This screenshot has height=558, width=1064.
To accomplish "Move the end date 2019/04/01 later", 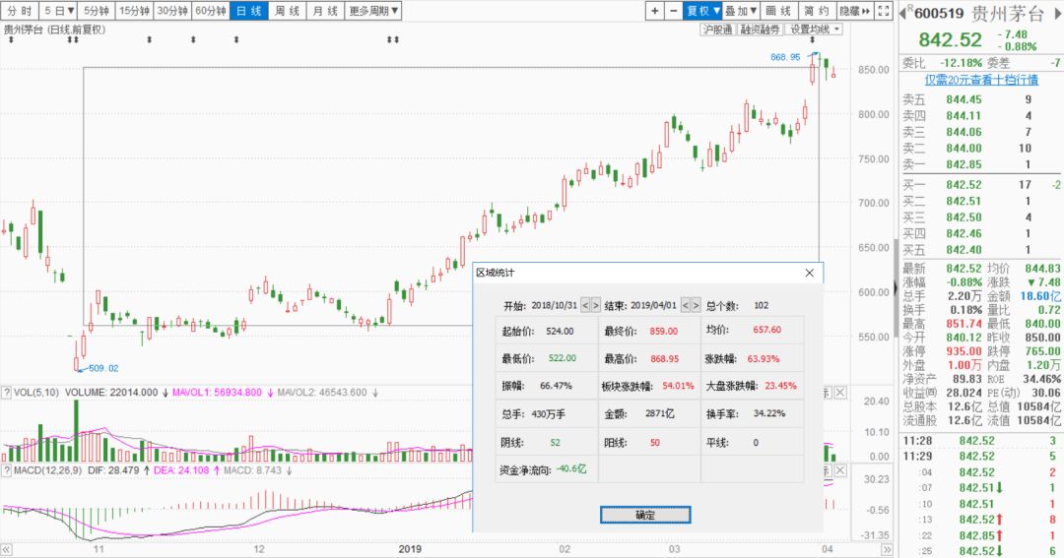I will pos(695,305).
